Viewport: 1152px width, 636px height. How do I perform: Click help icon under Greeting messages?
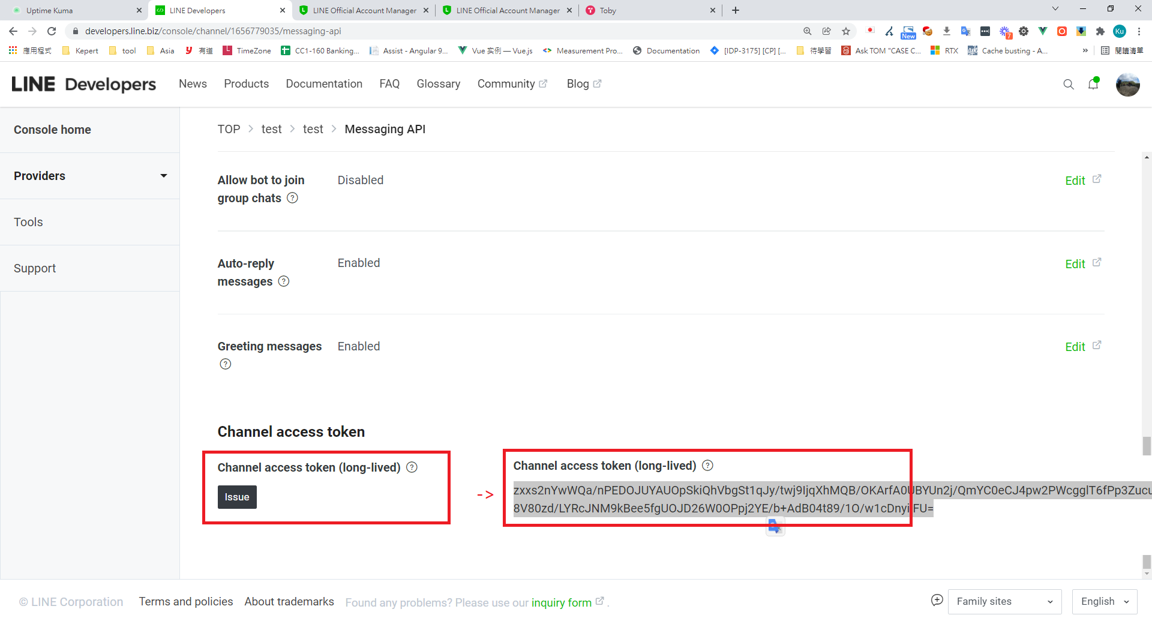[225, 364]
